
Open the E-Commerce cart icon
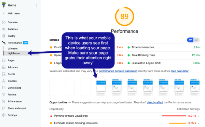(x=4, y=101)
